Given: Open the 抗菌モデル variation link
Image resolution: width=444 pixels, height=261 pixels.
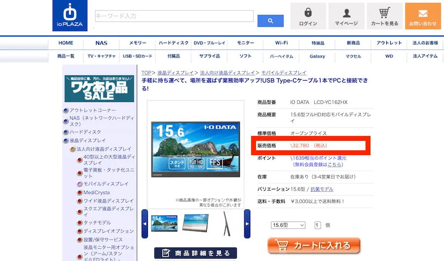Looking at the screenshot, I should (322, 189).
